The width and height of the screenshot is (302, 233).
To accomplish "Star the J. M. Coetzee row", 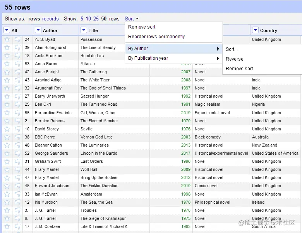I will [x=7, y=227].
